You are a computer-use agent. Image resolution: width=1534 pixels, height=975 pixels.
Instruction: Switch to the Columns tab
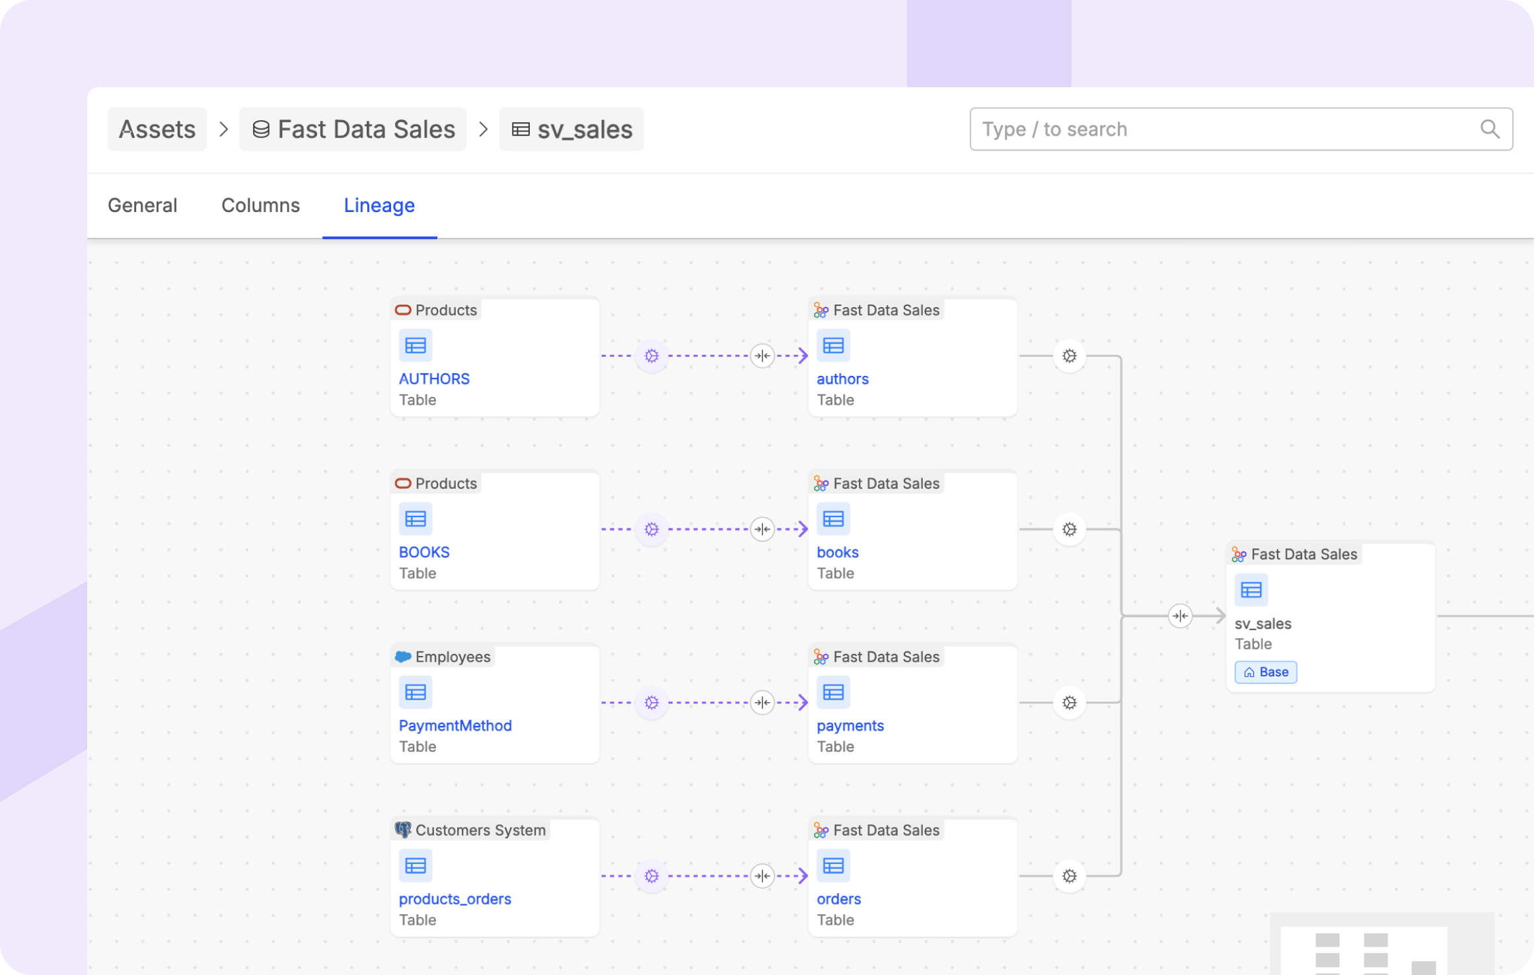coord(260,205)
